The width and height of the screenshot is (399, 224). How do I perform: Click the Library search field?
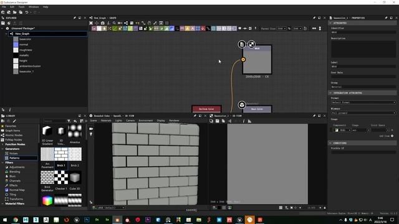pyautogui.click(x=54, y=121)
